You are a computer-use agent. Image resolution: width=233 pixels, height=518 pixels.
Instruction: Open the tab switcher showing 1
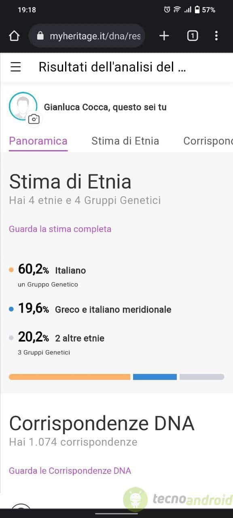pos(193,36)
